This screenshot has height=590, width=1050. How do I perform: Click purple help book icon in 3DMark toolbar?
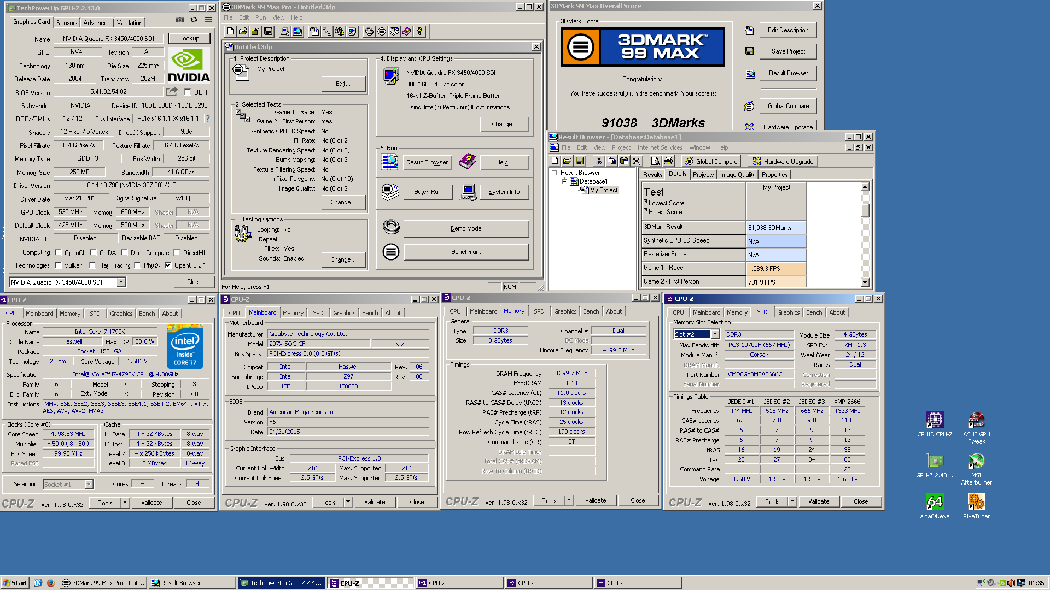pos(407,32)
